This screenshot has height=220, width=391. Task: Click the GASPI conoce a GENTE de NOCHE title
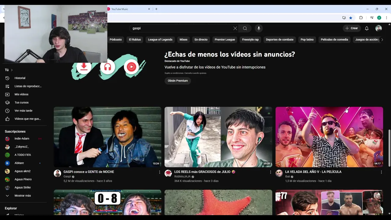pos(89,172)
